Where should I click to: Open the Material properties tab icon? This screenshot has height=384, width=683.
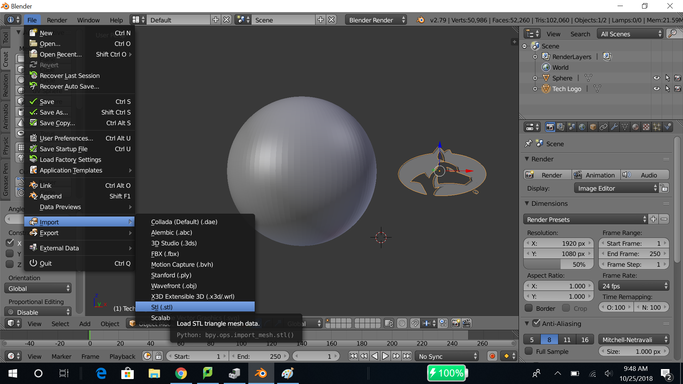pyautogui.click(x=635, y=127)
